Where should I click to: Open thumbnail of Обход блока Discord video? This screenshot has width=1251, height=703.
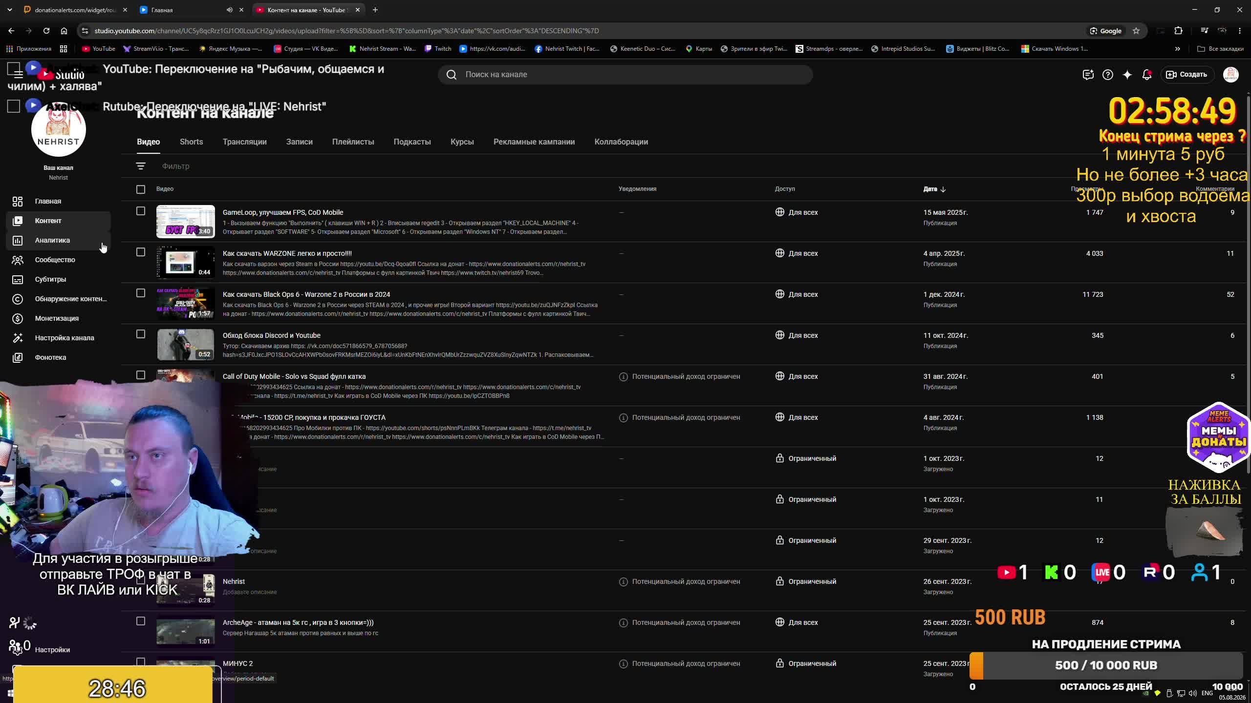pos(186,344)
